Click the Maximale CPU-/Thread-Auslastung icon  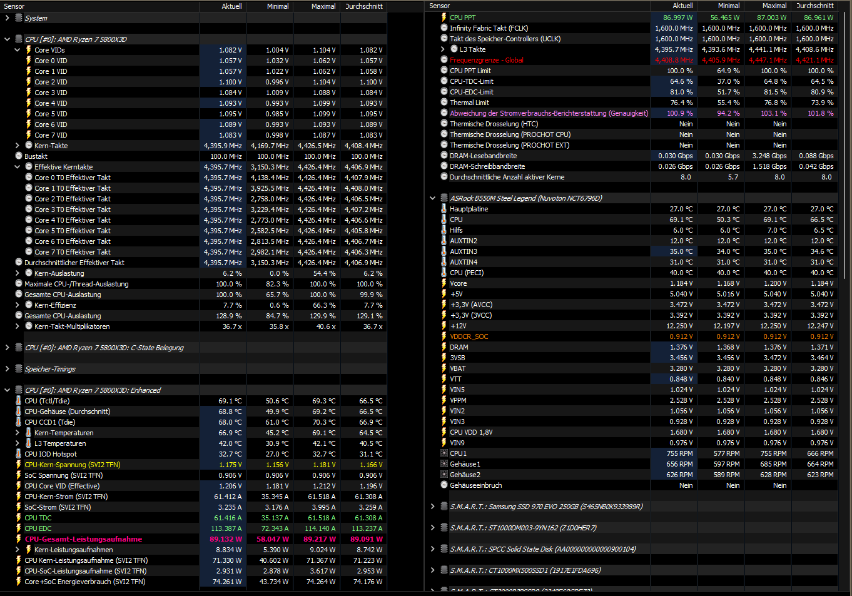19,284
